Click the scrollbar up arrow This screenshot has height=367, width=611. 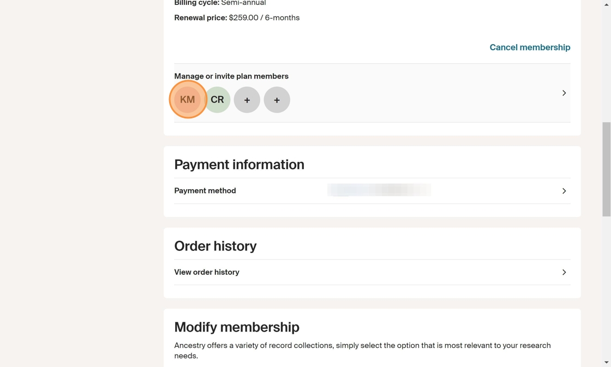click(606, 4)
